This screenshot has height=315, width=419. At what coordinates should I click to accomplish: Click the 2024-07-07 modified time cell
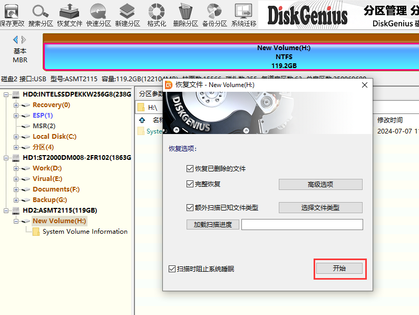(397, 131)
